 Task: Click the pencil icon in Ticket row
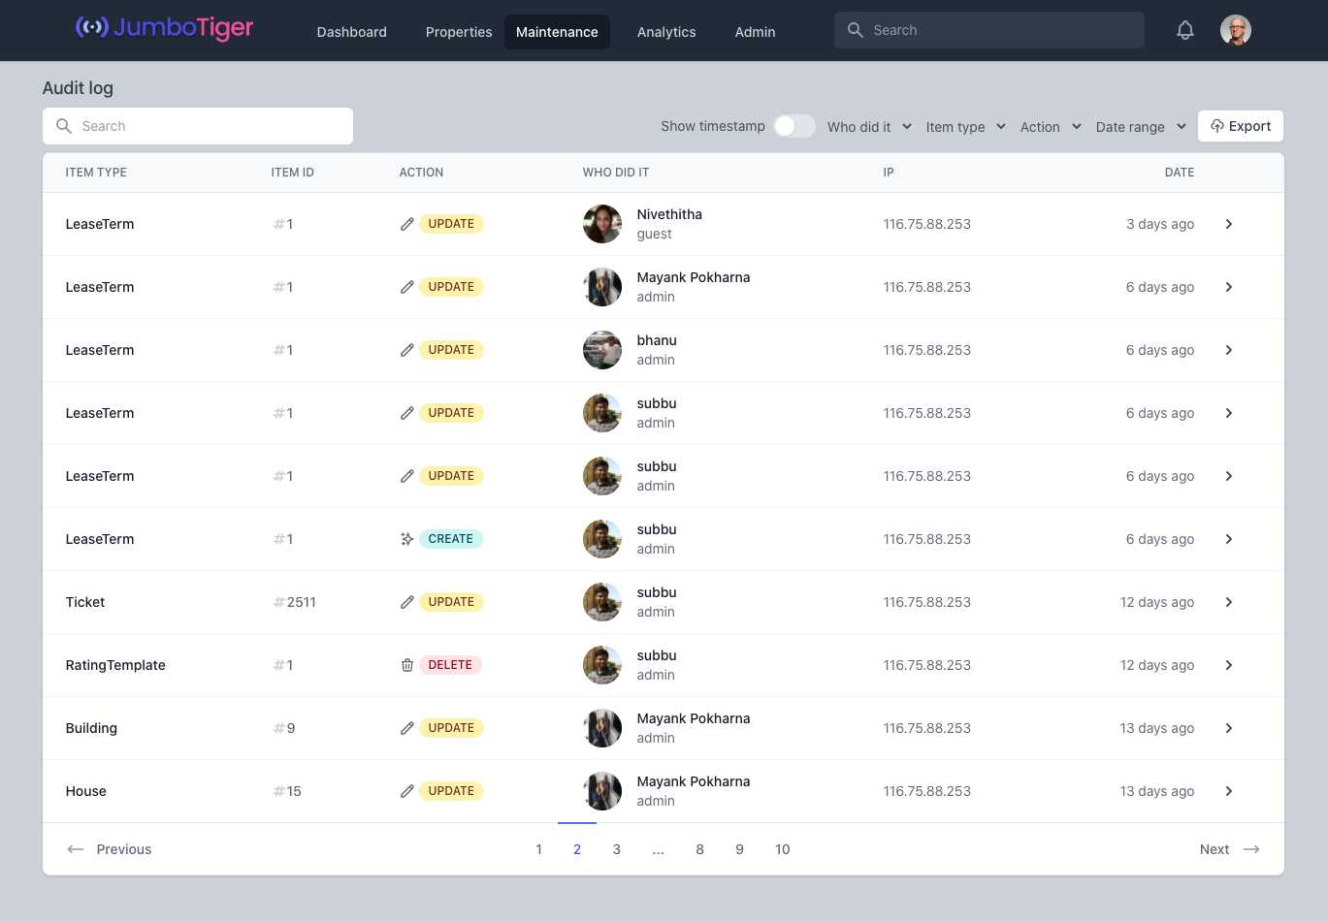(407, 602)
